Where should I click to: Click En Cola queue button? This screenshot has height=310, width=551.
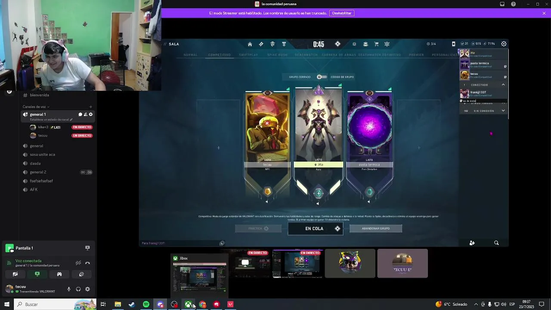click(316, 229)
